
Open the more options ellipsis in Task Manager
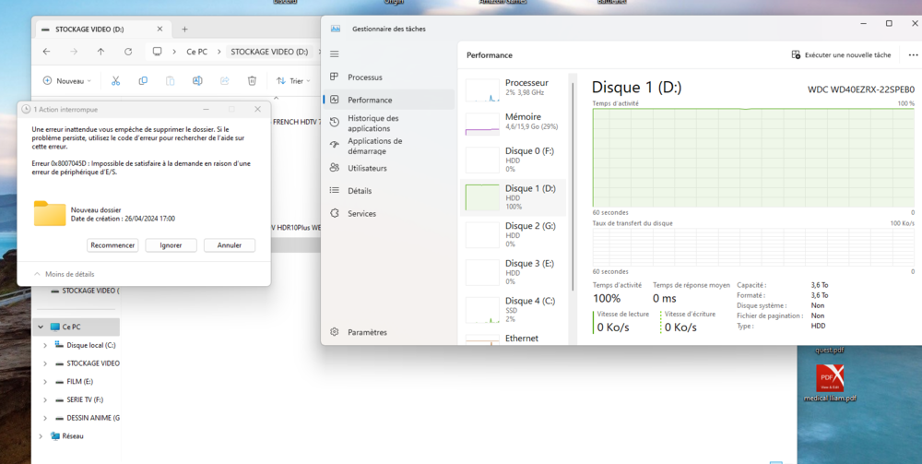pyautogui.click(x=913, y=55)
